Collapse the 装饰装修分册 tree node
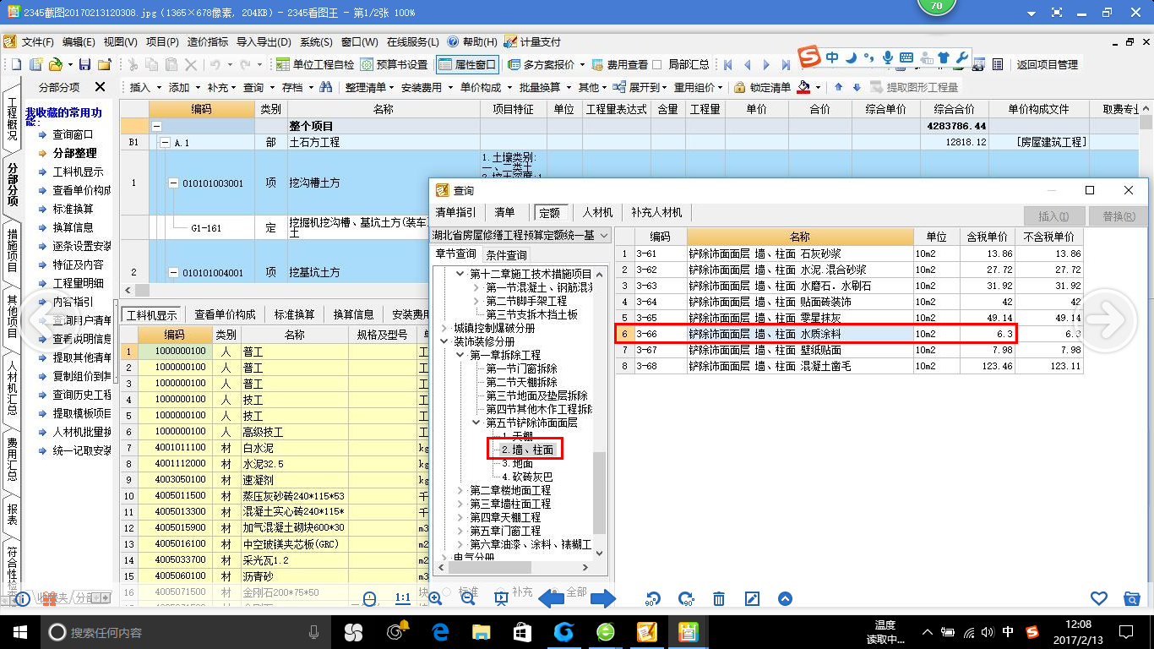Screen dimensions: 1154x649 click(444, 341)
